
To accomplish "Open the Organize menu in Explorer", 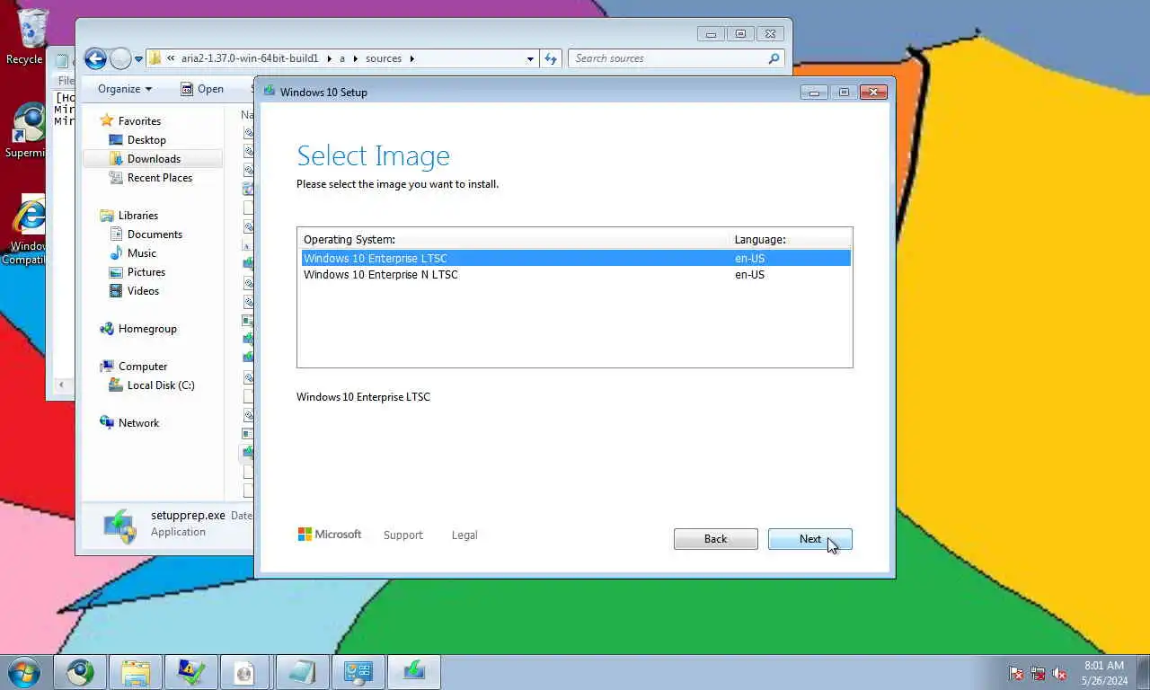I will coord(125,89).
